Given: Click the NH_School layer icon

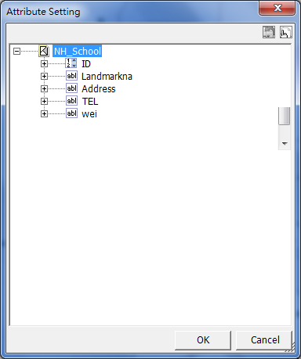Looking at the screenshot, I should [44, 51].
